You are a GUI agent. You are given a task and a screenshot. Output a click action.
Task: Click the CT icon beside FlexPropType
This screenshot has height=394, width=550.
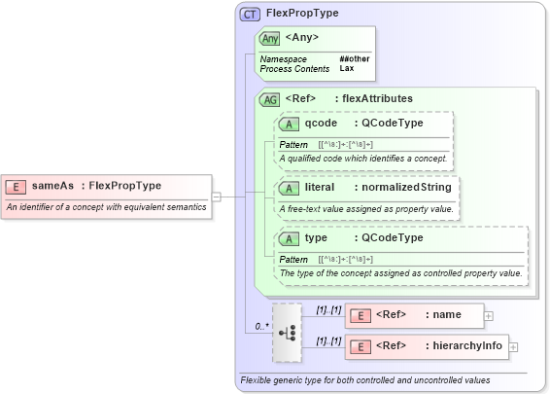coord(250,15)
